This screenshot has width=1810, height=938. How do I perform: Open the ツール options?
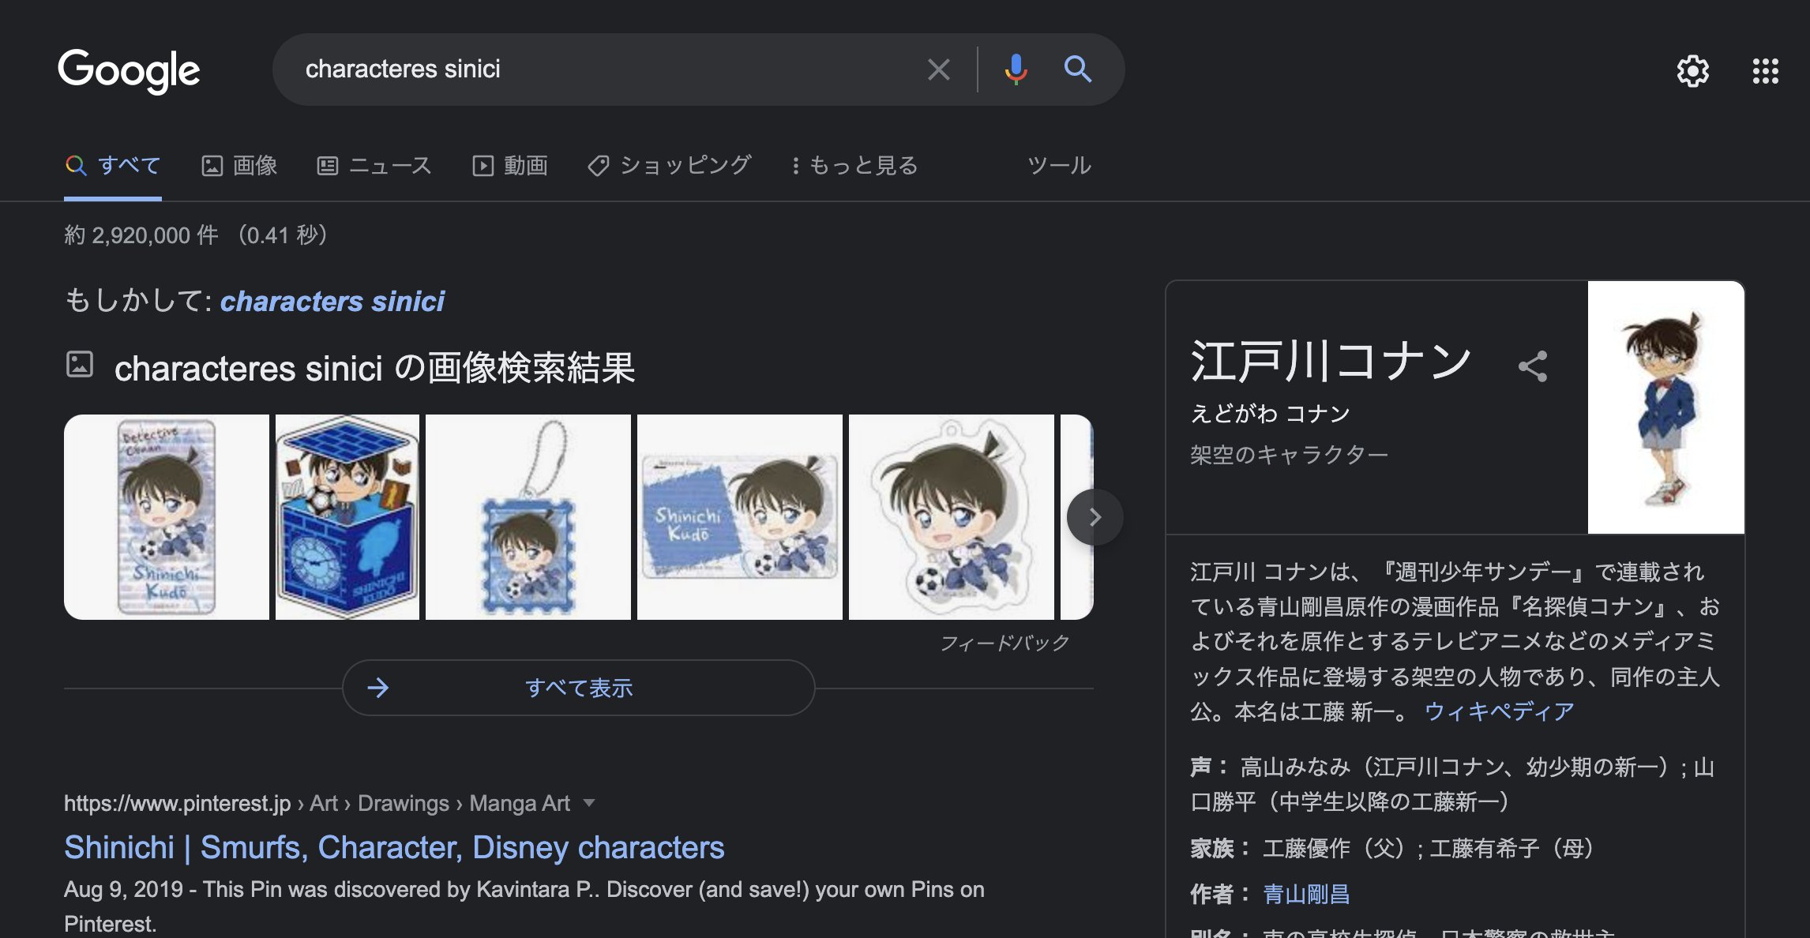pyautogui.click(x=1059, y=165)
